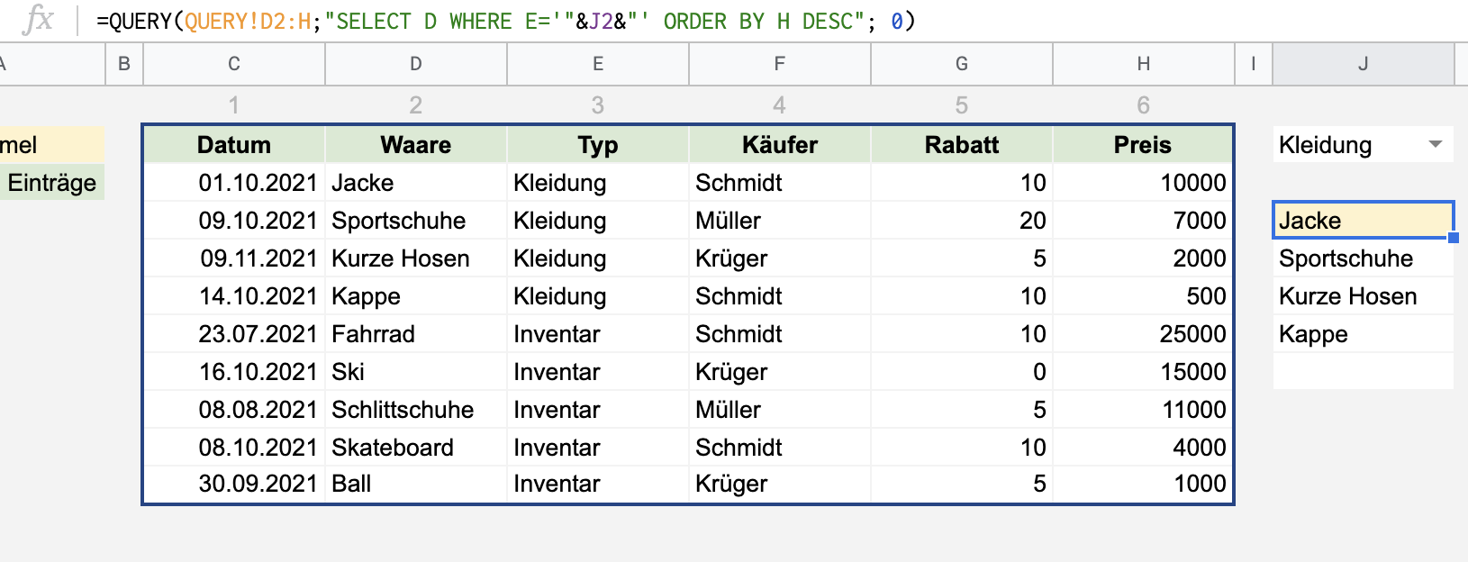The image size is (1468, 562).
Task: Open the Kleidung dropdown arrow
Action: pos(1436,144)
